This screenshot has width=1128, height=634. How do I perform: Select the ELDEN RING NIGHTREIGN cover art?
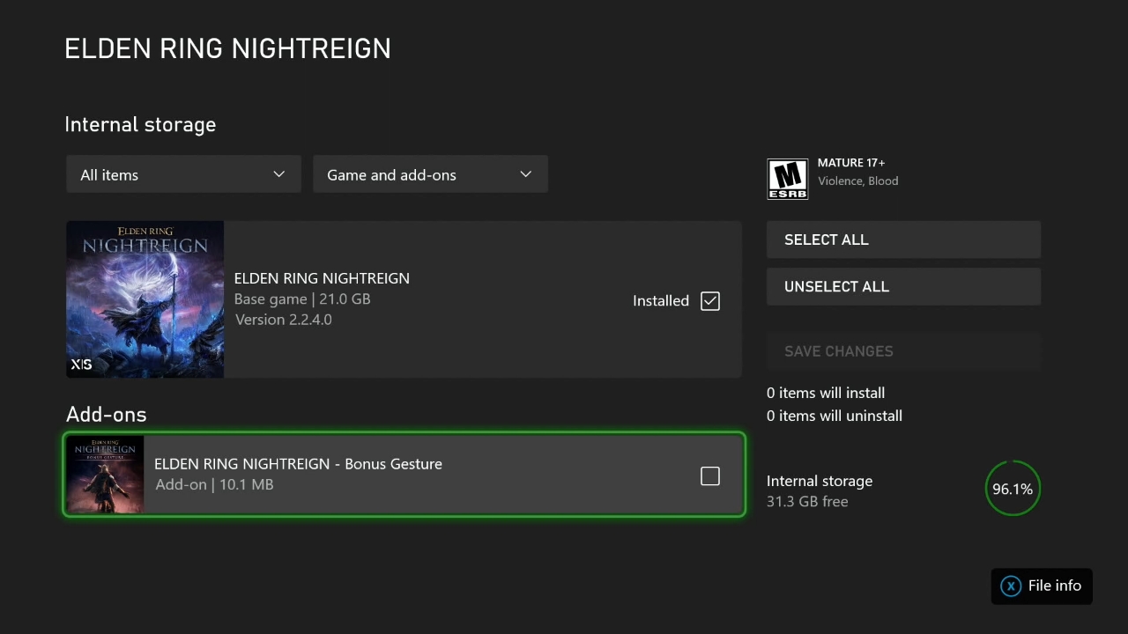pos(145,299)
